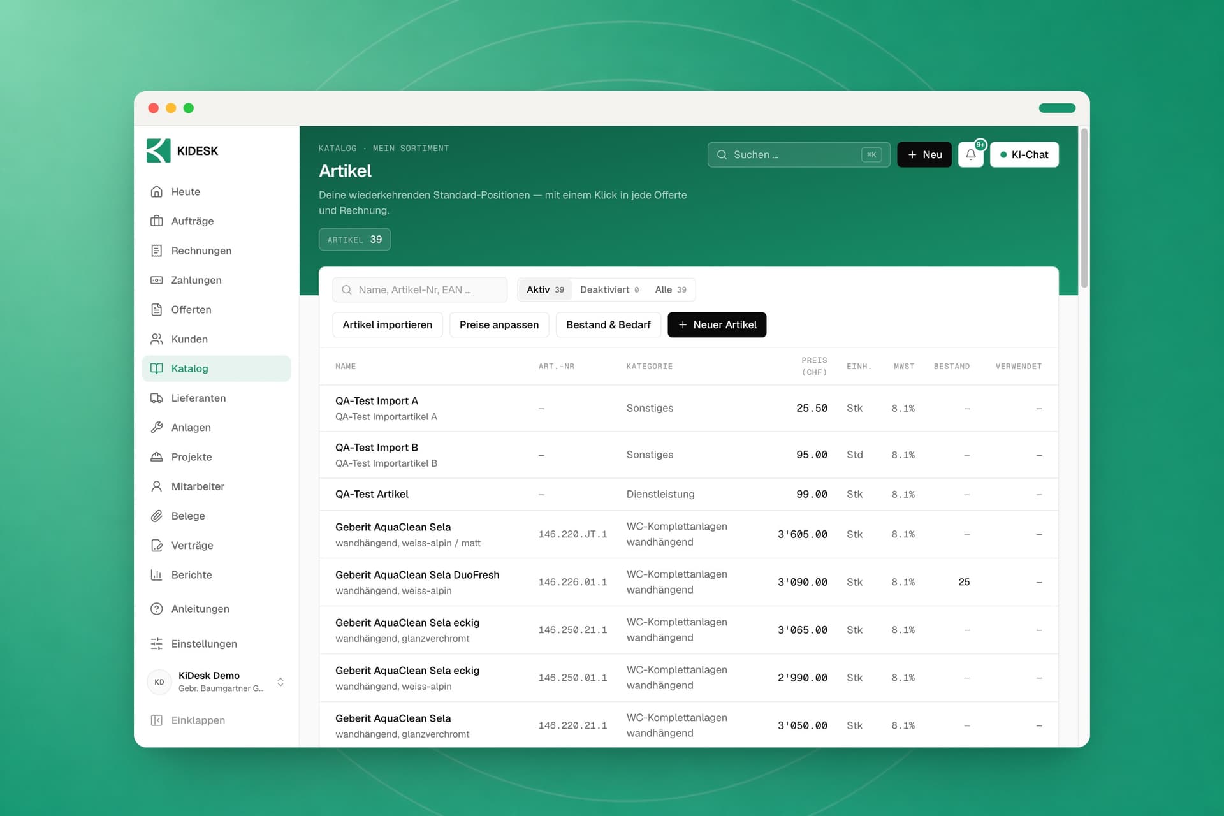Open Aufträge via its briefcase icon
The width and height of the screenshot is (1224, 816).
click(x=156, y=221)
